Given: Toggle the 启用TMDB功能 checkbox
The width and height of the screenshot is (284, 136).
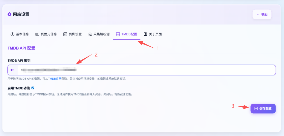Looking at the screenshot, I should pos(33,88).
